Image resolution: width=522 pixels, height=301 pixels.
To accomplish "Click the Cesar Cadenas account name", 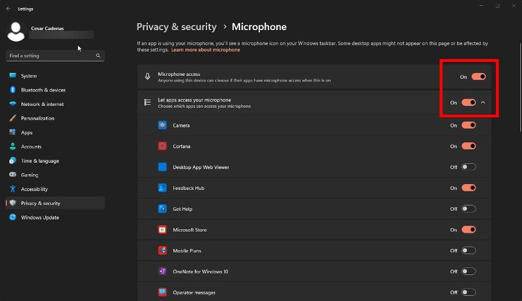I will pyautogui.click(x=48, y=28).
